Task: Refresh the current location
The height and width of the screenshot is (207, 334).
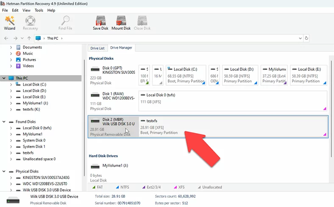Action: [x=306, y=38]
